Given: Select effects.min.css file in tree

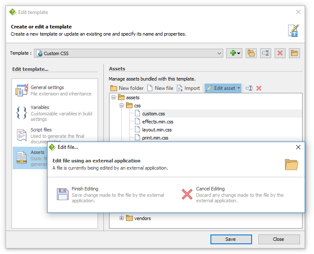Looking at the screenshot, I should pyautogui.click(x=158, y=122).
